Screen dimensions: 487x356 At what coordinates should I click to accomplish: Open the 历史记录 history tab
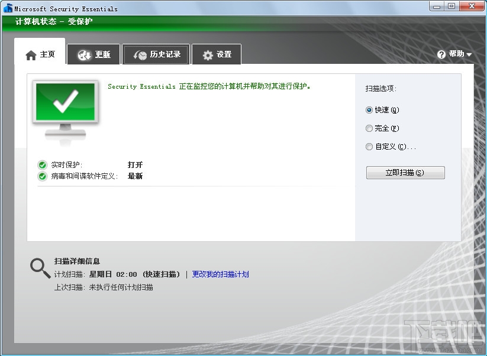pos(156,54)
